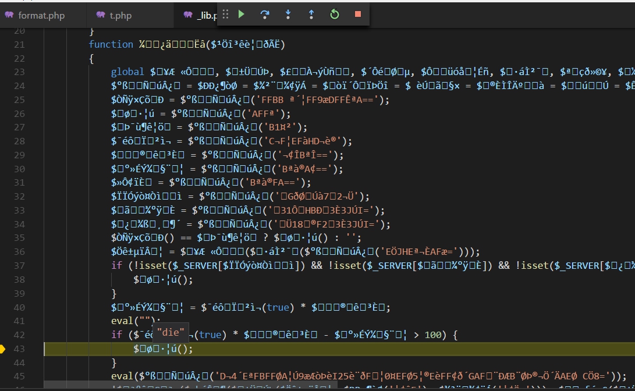Click the t.php tab PHP elephant icon
This screenshot has height=391, width=635.
click(x=101, y=15)
